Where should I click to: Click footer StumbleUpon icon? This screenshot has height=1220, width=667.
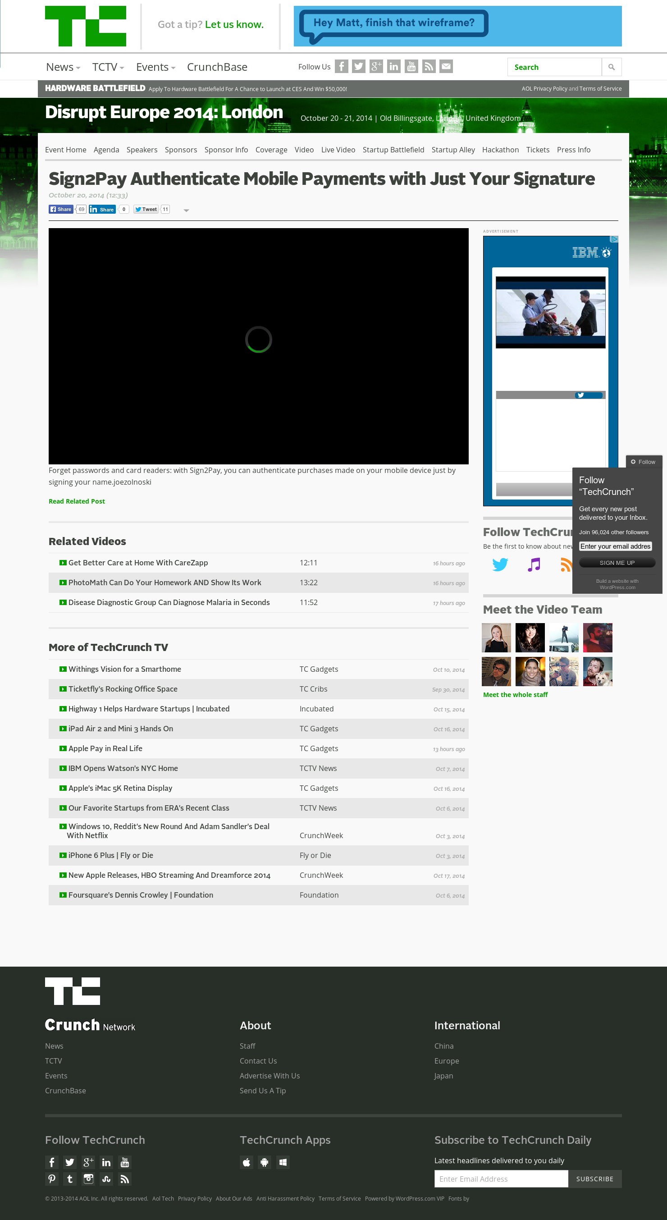point(106,1179)
